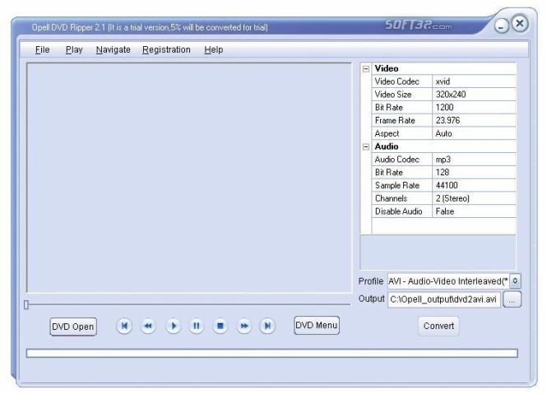The width and height of the screenshot is (547, 394).
Task: Select the audio Bit Rate 128 value
Action: tap(474, 172)
